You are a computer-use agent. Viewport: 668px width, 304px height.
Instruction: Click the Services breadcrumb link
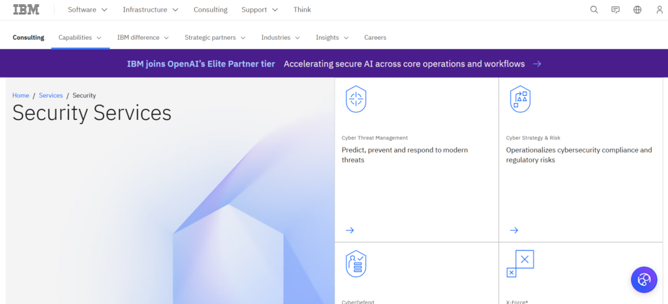click(x=51, y=95)
